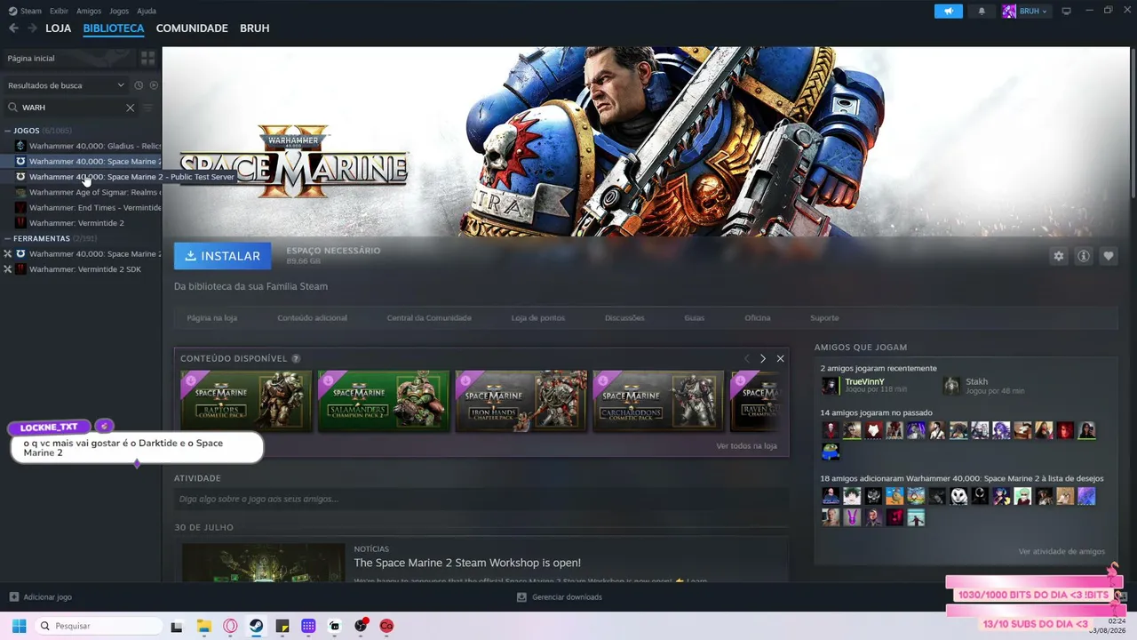Add Space Marine 2 to favorites heart
Image resolution: width=1137 pixels, height=640 pixels.
pos(1109,256)
